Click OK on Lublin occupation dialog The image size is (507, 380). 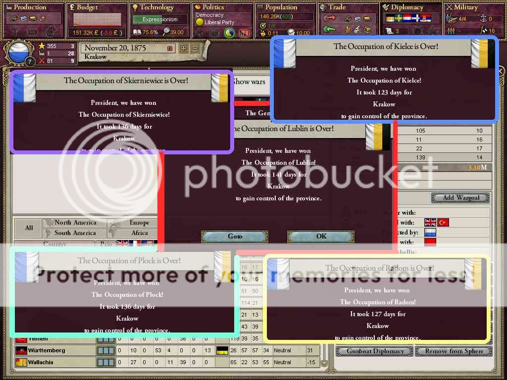tap(321, 237)
